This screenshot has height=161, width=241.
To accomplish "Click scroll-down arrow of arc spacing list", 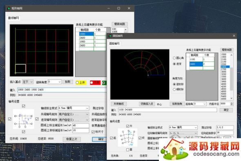I will pos(232,99).
